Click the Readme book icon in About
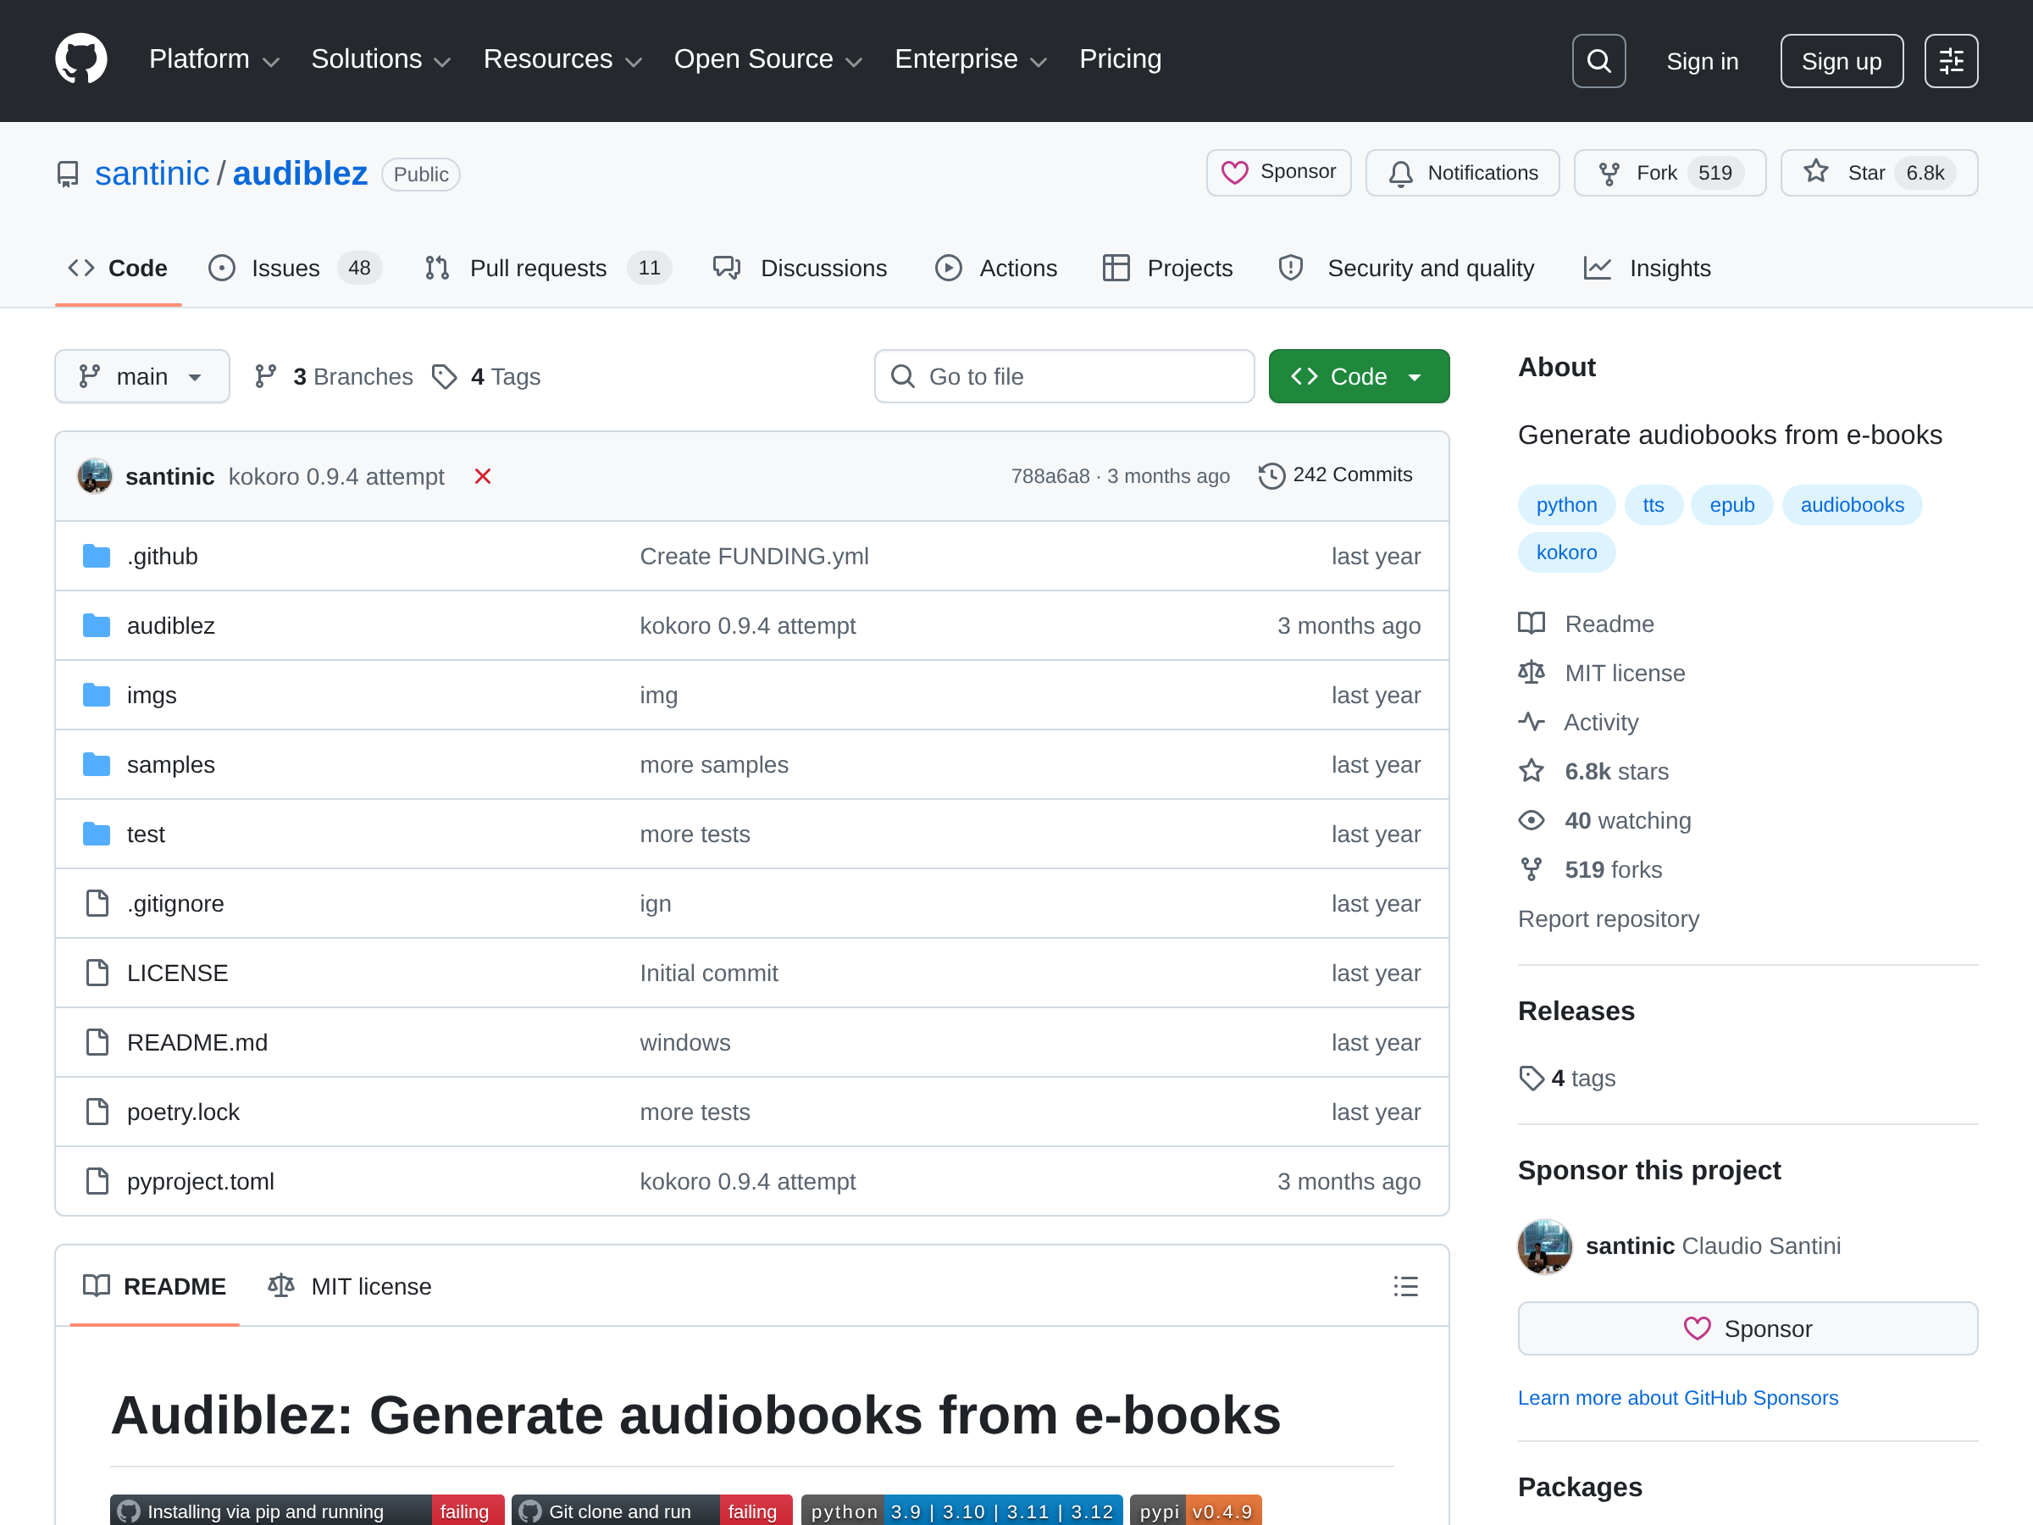The width and height of the screenshot is (2033, 1525). 1532,624
